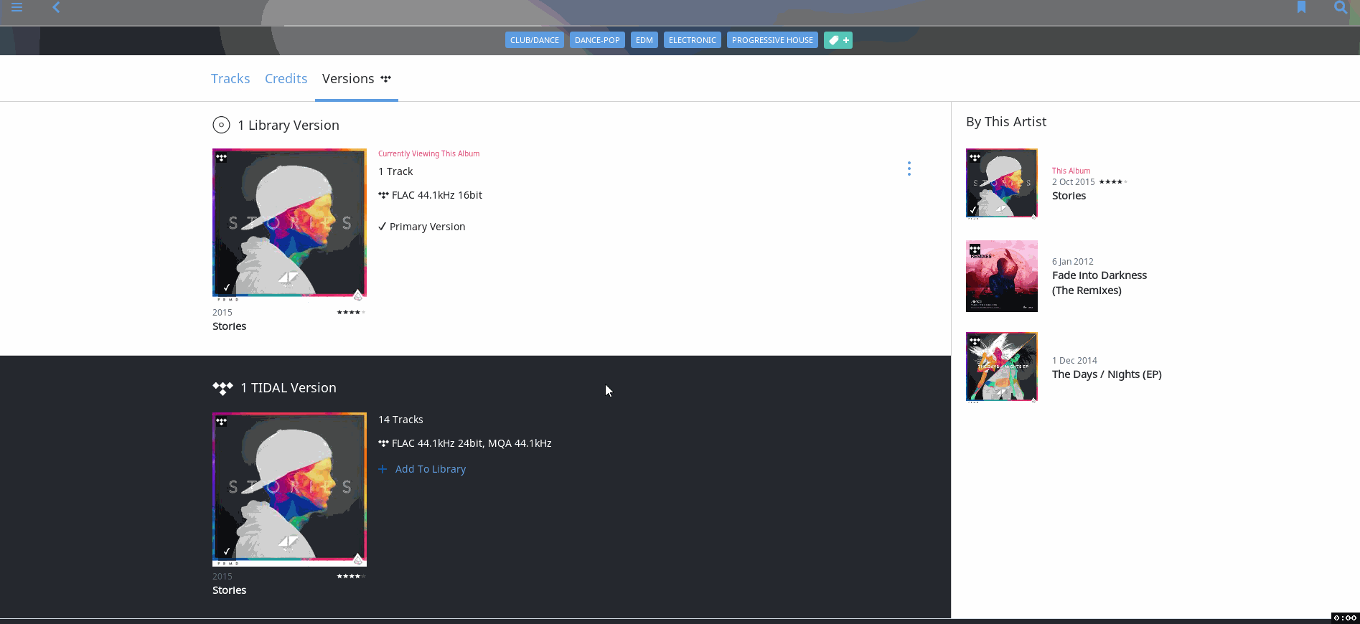Click the '6 Jan 2012' date
This screenshot has height=624, width=1360.
[1073, 262]
